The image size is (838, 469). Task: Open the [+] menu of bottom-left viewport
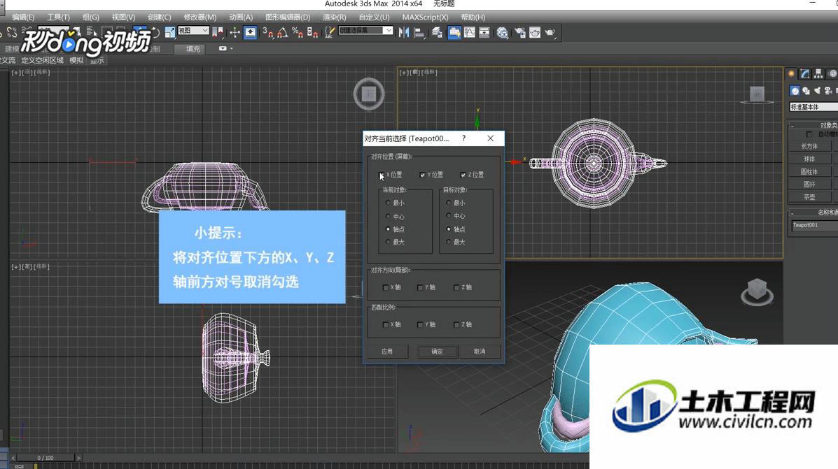point(17,266)
